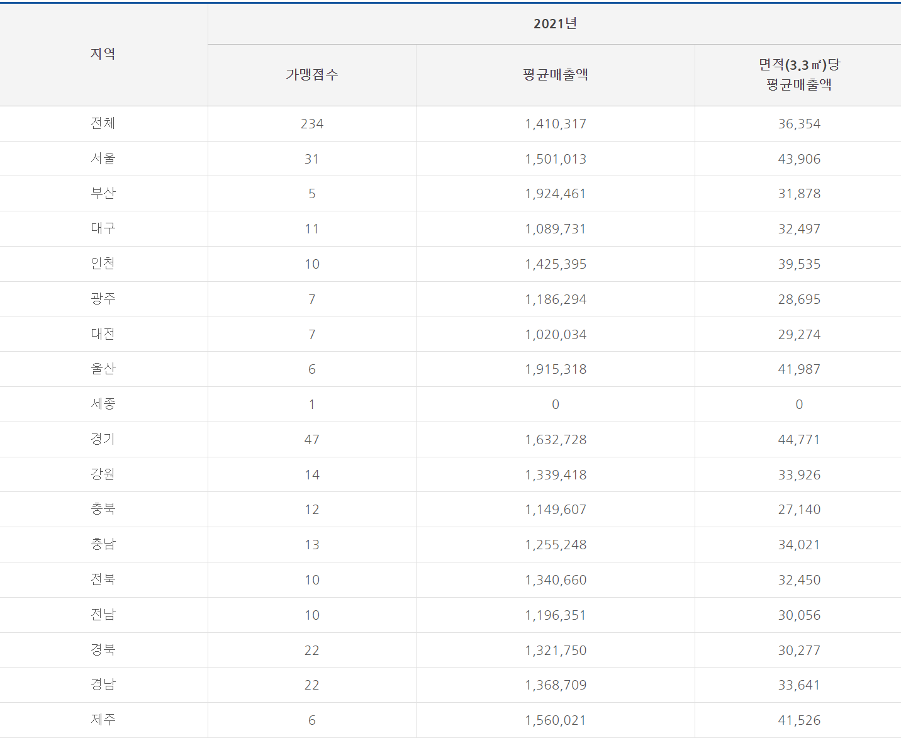The width and height of the screenshot is (901, 738).
Task: Click the sales value 1,924,461
Action: tap(556, 194)
